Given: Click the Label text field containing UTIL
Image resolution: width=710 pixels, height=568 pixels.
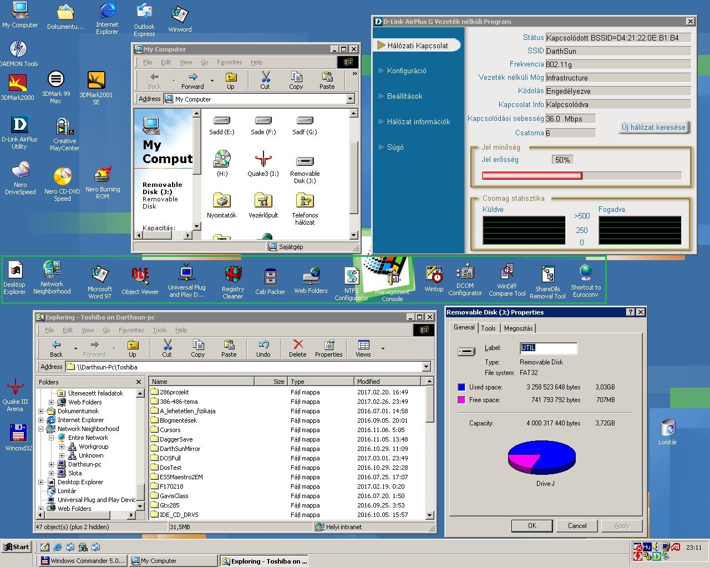Looking at the screenshot, I should point(548,348).
